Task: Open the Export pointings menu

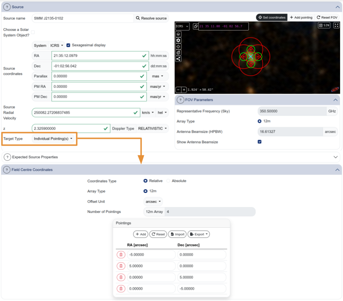Action: (x=199, y=234)
